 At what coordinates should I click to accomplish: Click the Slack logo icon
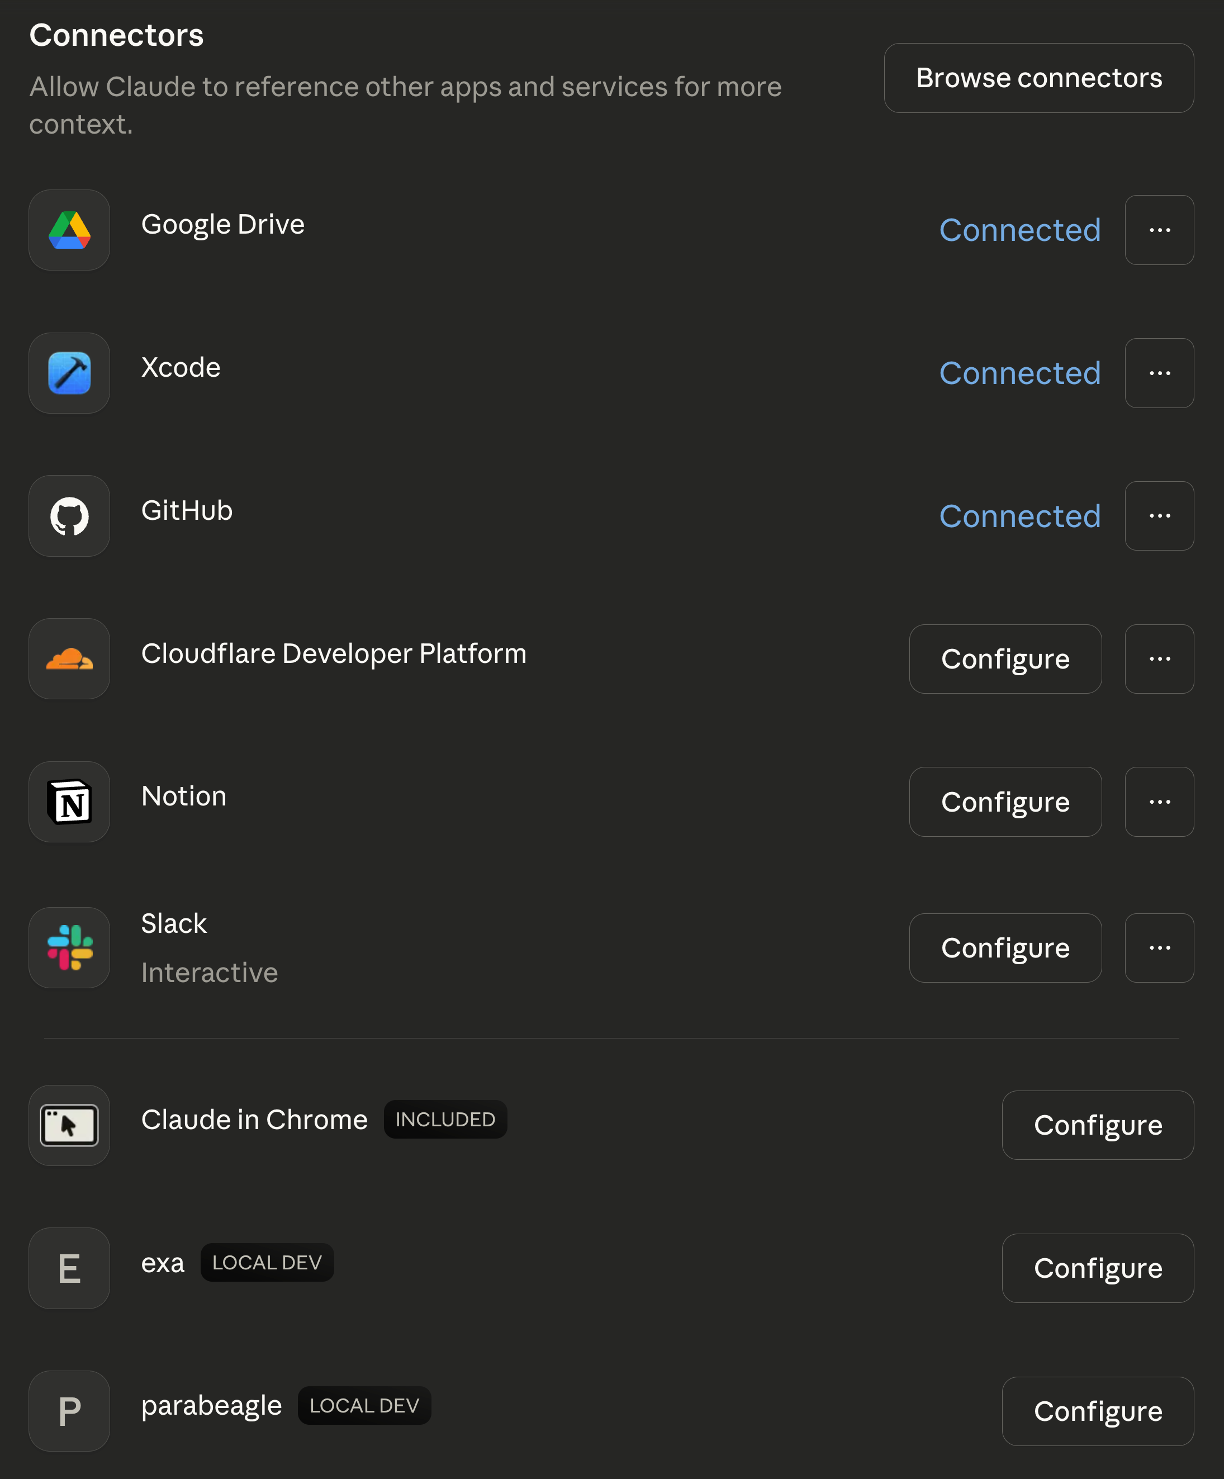pos(69,948)
